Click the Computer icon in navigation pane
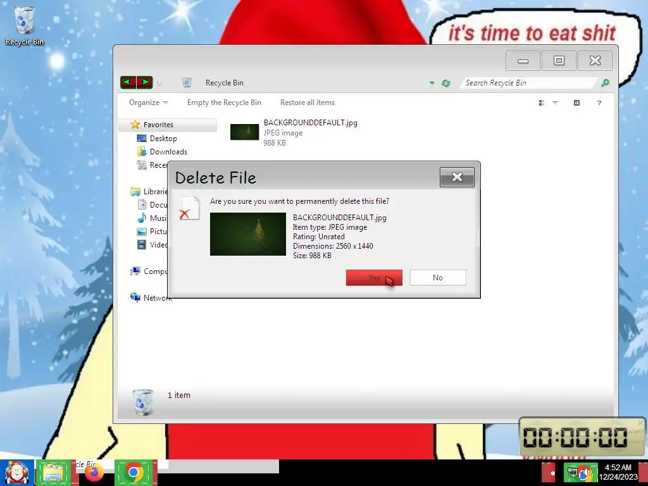648x486 pixels. [135, 271]
